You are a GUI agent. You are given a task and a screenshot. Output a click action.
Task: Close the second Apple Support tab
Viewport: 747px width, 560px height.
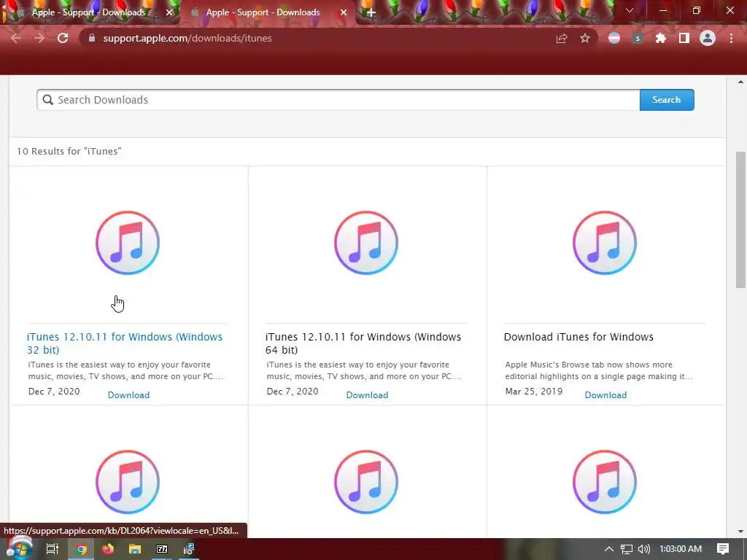344,12
